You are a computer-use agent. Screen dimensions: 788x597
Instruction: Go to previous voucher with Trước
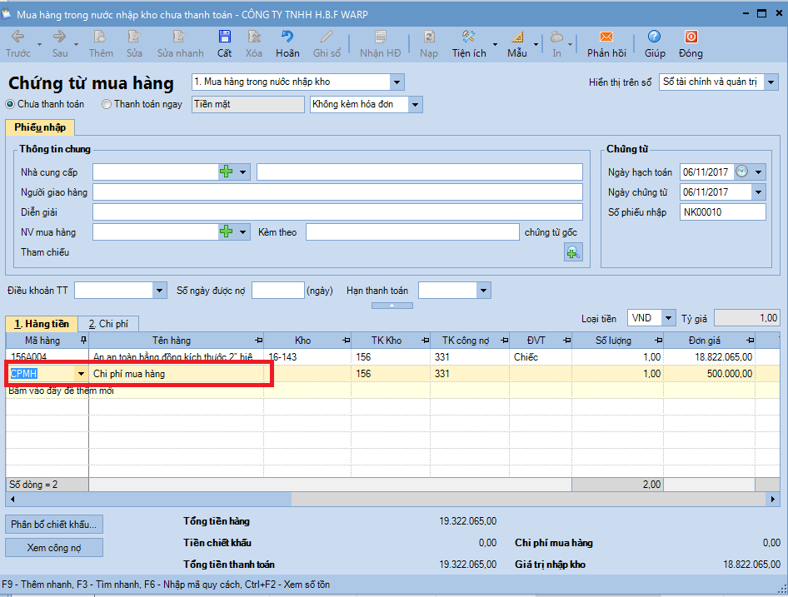click(18, 44)
